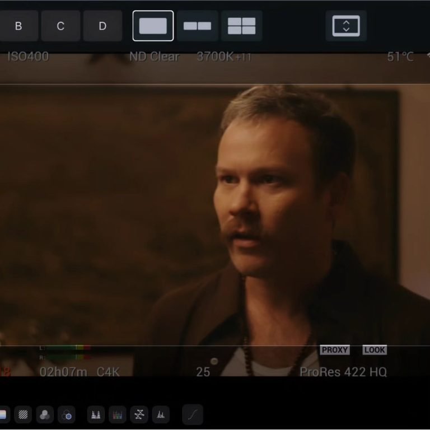This screenshot has width=430, height=430.
Task: Switch to quad view grid layout
Action: point(241,26)
